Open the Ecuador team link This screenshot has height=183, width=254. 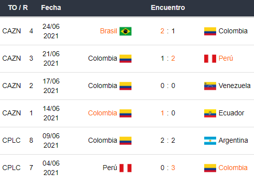tap(231, 113)
